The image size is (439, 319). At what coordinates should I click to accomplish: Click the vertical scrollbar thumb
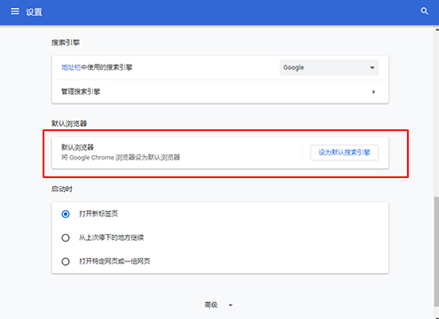(x=436, y=252)
